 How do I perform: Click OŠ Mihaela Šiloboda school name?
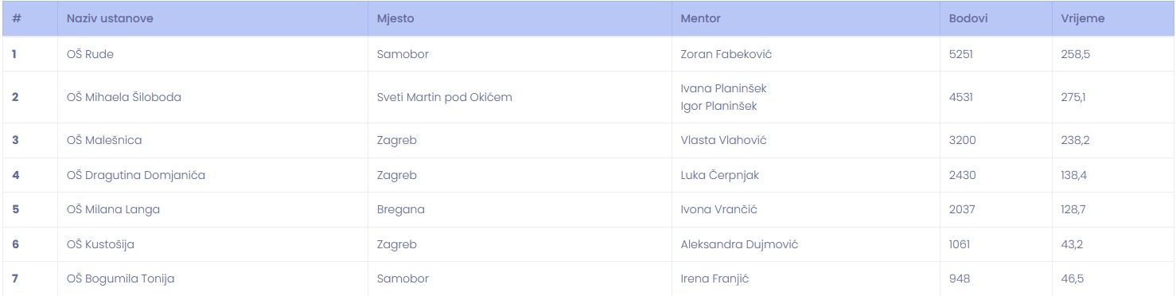[124, 97]
